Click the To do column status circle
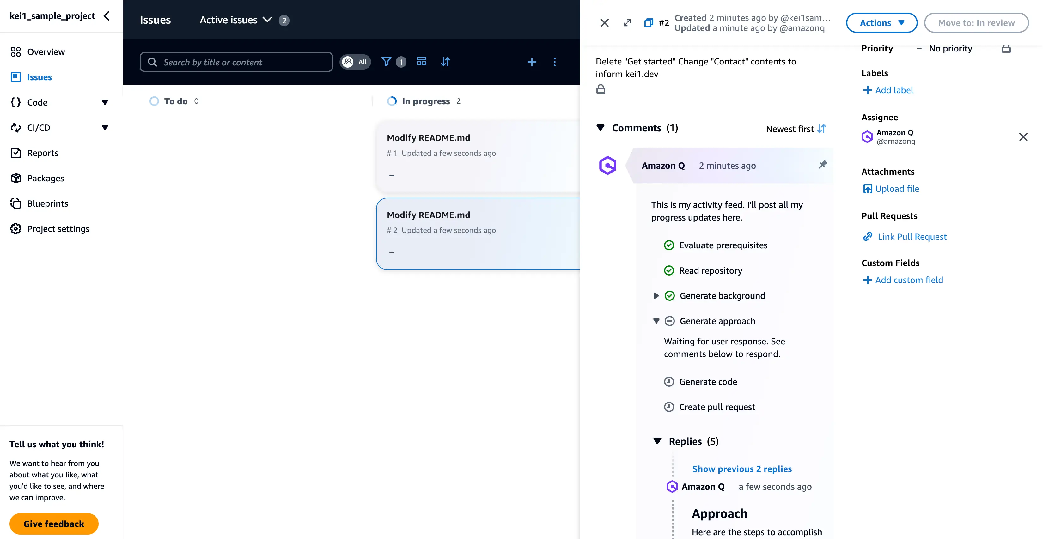1043x539 pixels. point(154,101)
